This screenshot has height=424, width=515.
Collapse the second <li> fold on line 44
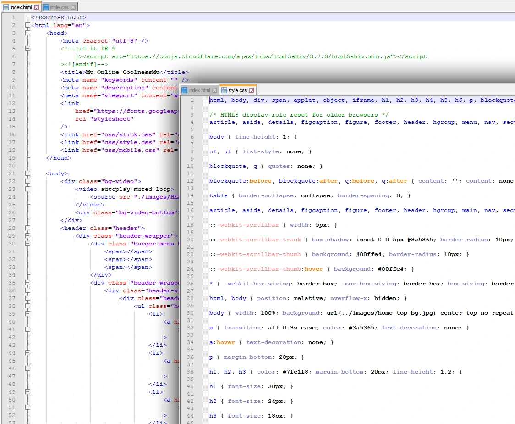(27, 352)
